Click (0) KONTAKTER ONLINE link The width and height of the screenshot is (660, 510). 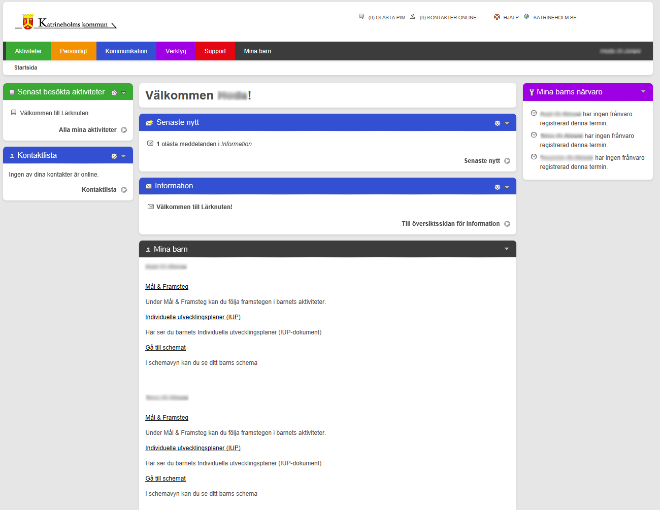coord(448,18)
